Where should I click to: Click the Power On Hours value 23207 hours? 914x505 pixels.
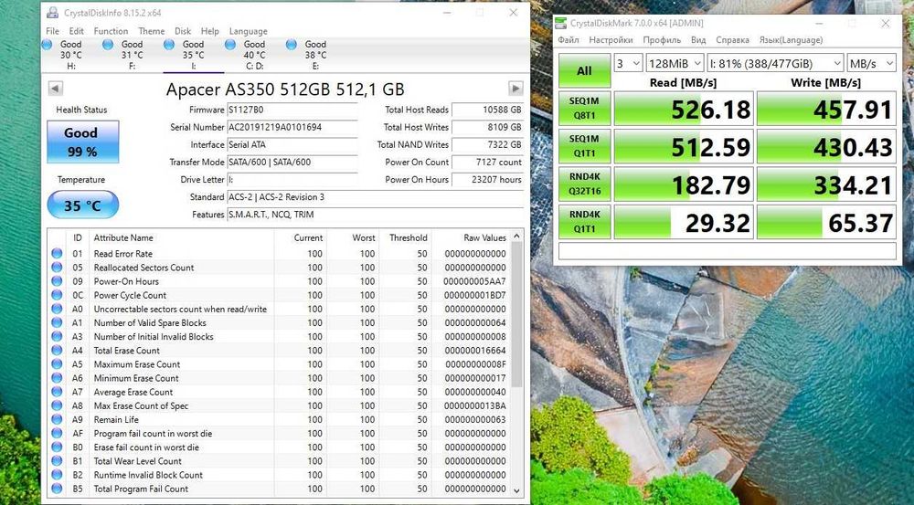[x=487, y=179]
